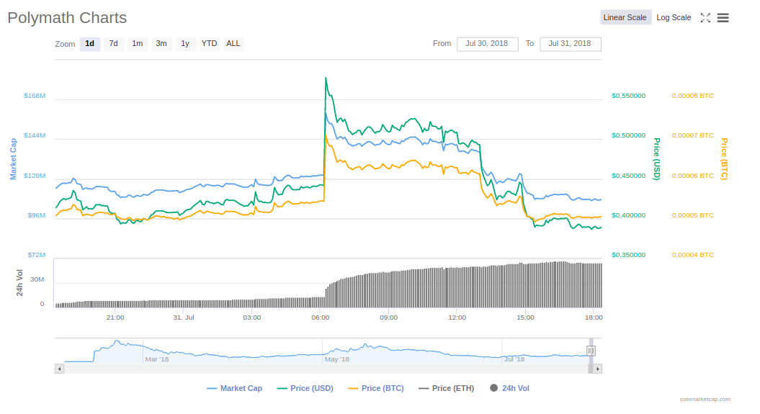Click the 0,00006 BTC label
The image size is (760, 414).
click(x=692, y=176)
